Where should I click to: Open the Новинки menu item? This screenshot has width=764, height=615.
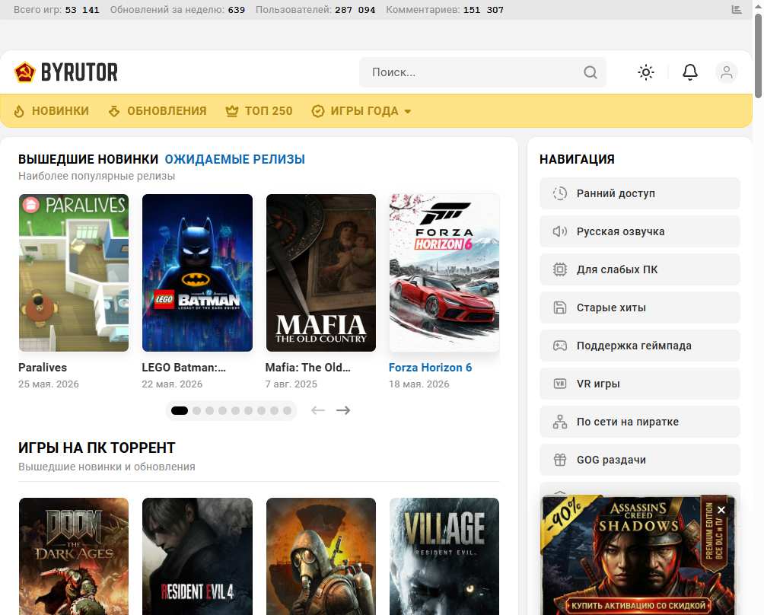coord(60,111)
